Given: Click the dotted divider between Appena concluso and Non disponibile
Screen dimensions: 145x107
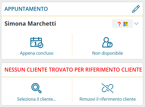Looking at the screenshot, I should tap(72, 45).
